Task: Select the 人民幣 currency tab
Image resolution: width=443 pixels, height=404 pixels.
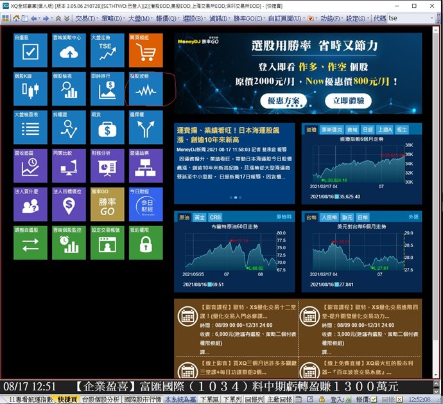Action: pyautogui.click(x=329, y=217)
